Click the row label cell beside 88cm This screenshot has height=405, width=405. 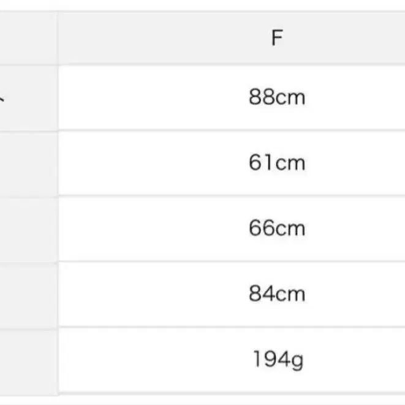(x=28, y=97)
